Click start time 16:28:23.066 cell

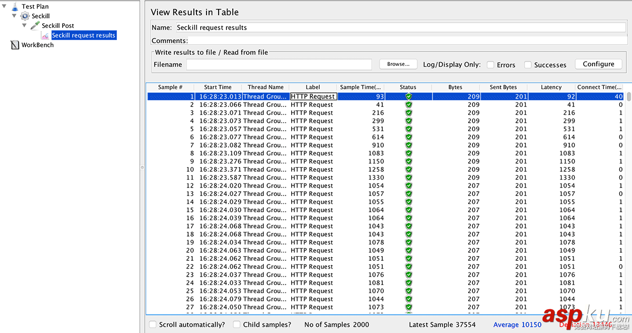[x=220, y=104]
